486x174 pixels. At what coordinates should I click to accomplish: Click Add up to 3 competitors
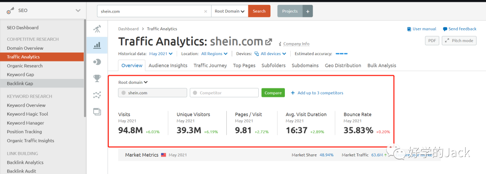click(x=317, y=93)
